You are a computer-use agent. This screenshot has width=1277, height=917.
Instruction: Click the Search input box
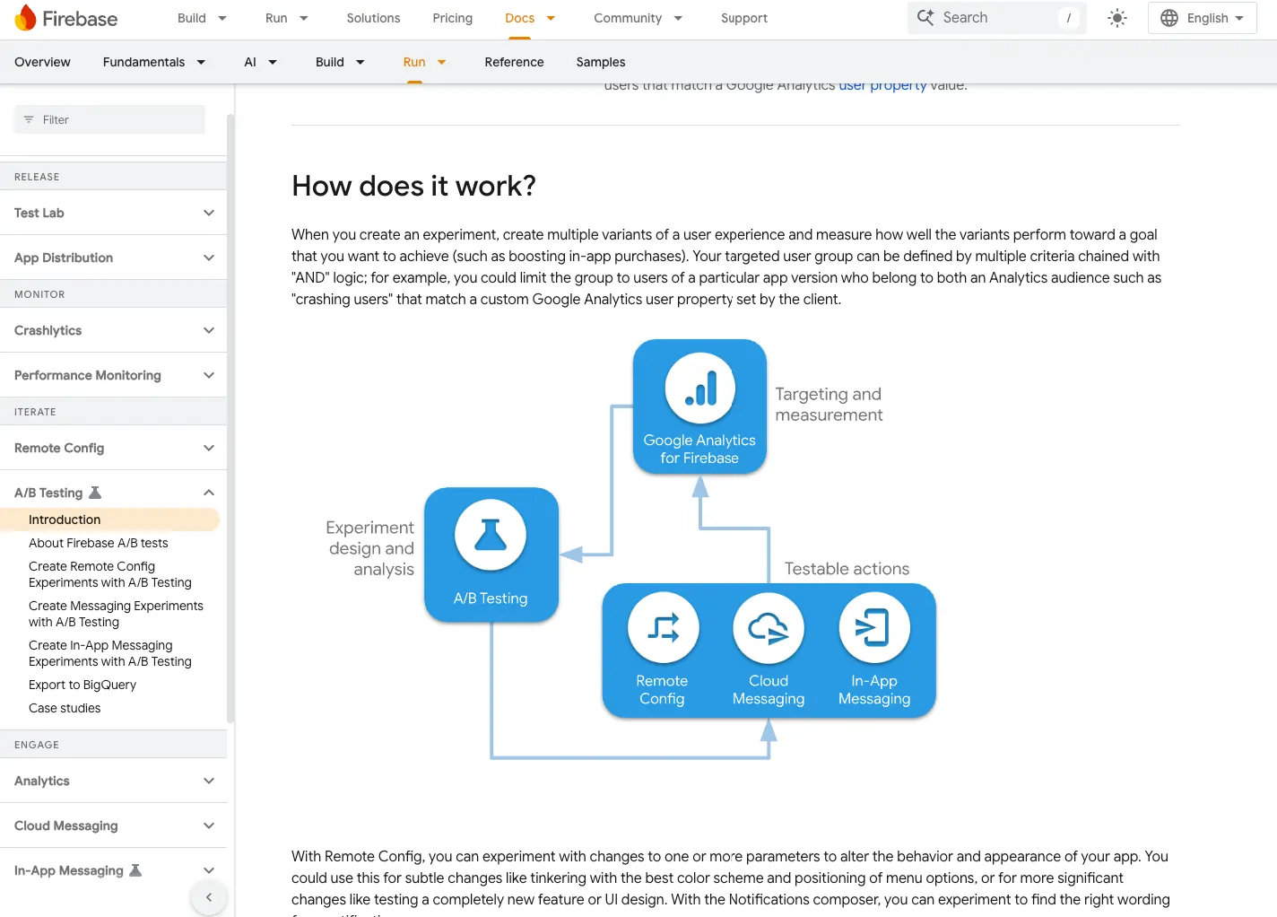(x=995, y=18)
